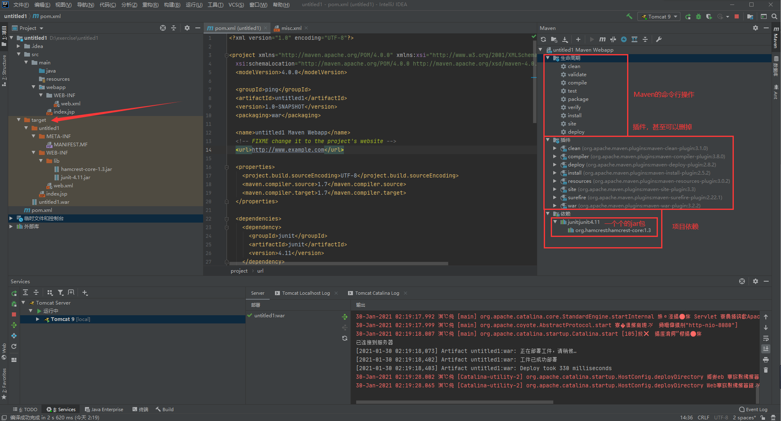Select junit-4.11.jar in lib
This screenshot has width=781, height=421.
click(x=75, y=177)
